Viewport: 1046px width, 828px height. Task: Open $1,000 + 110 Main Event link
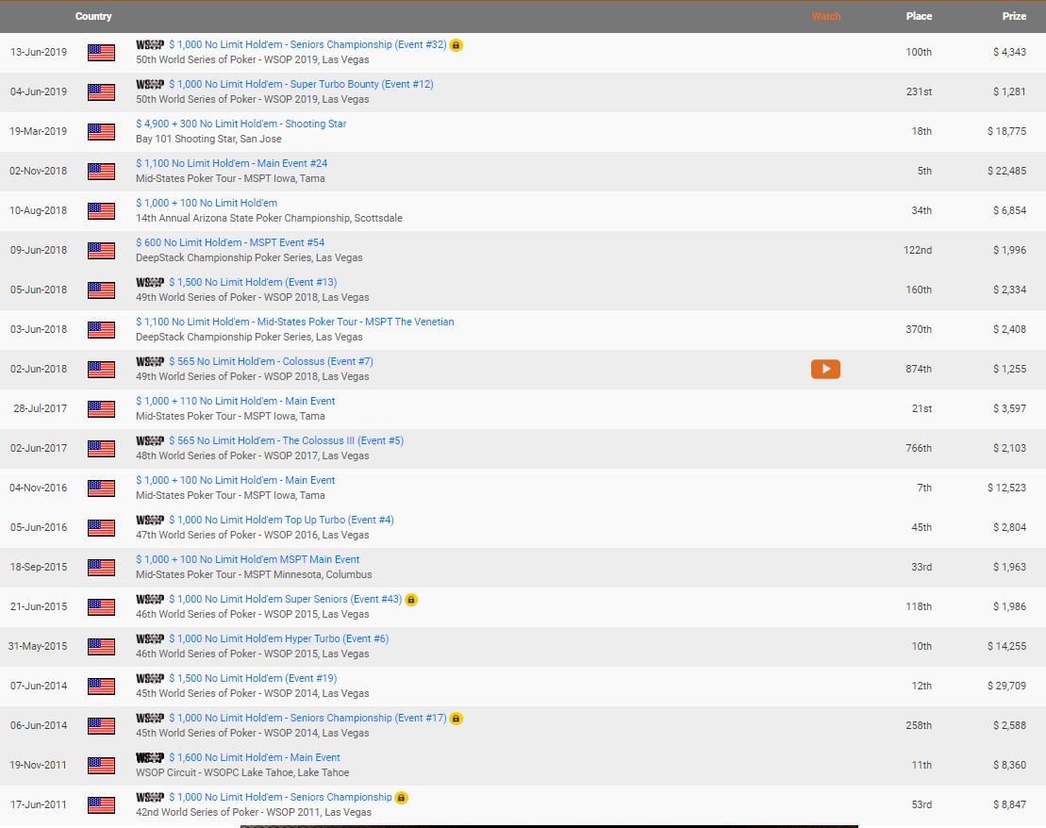coord(236,401)
